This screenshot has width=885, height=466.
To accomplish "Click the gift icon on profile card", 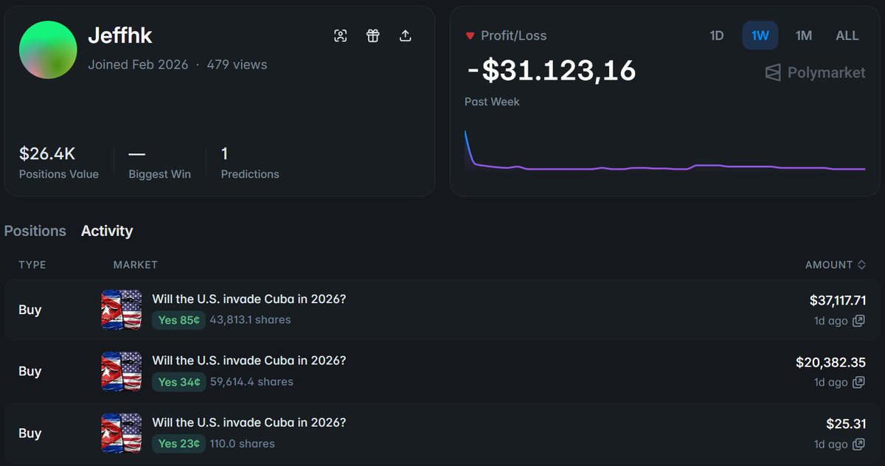I will [372, 35].
